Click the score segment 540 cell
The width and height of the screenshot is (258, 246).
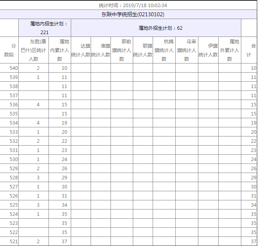tap(9, 68)
